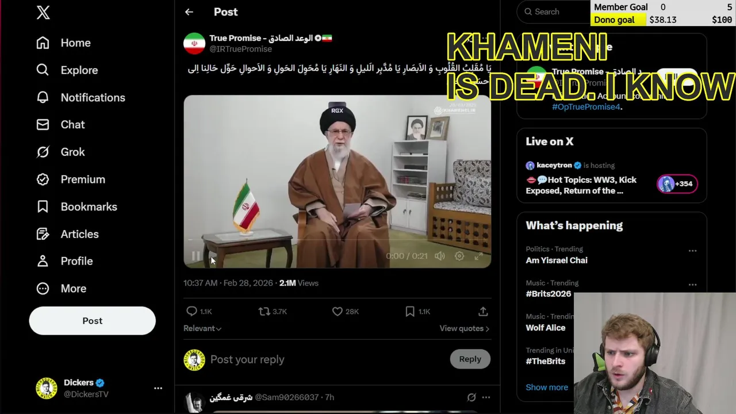Expand the Relevant sort dropdown
The height and width of the screenshot is (414, 736).
click(202, 328)
